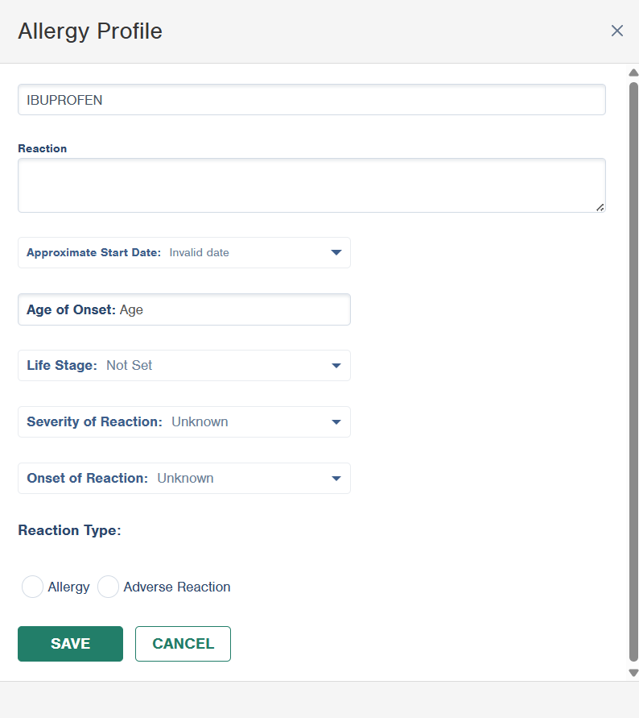Open the Onset of Reaction dropdown
Image resolution: width=639 pixels, height=718 pixels.
(183, 478)
